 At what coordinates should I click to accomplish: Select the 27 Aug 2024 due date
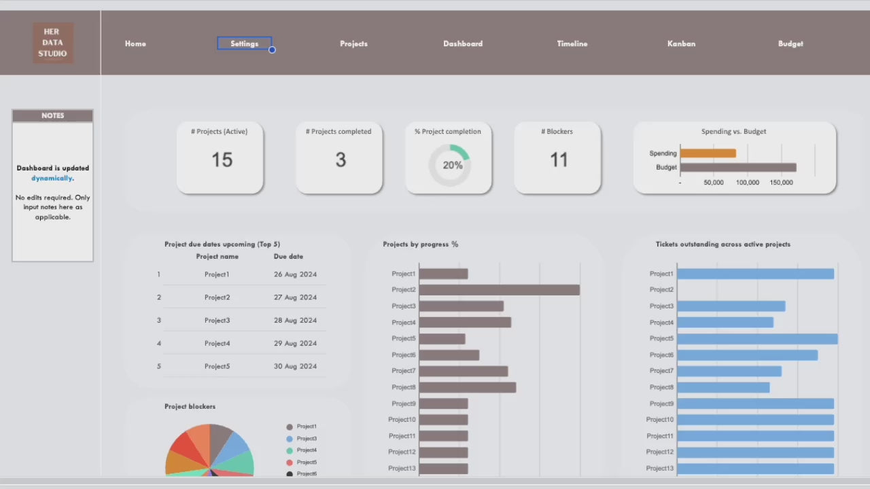295,297
